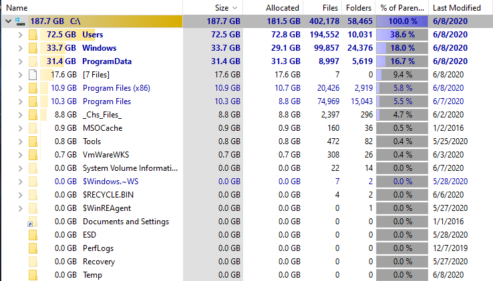This screenshot has width=493, height=281.
Task: Expand the System Volume Information folder
Action: [x=21, y=168]
